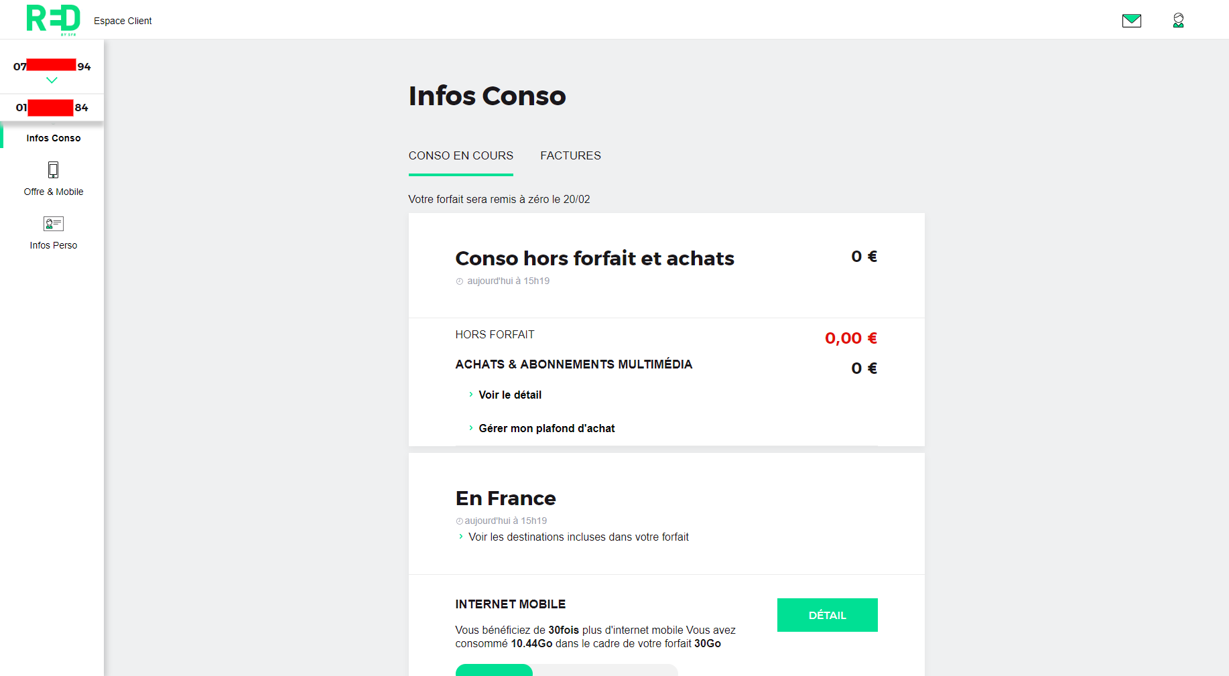The width and height of the screenshot is (1229, 676).
Task: Click the RED by SFR logo
Action: (x=53, y=19)
